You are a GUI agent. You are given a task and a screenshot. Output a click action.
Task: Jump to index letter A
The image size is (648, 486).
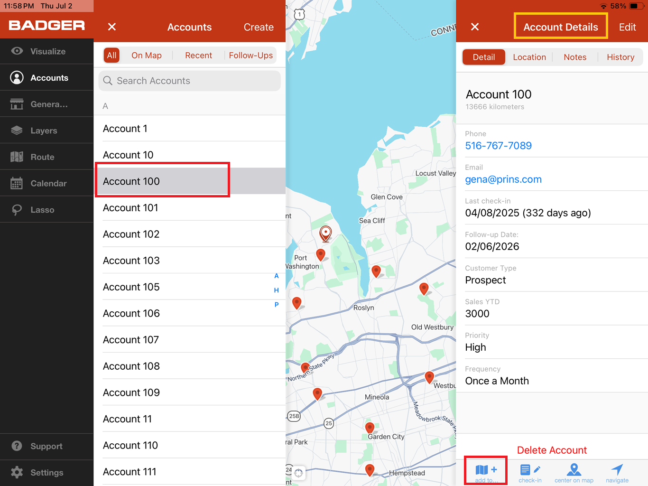point(277,276)
